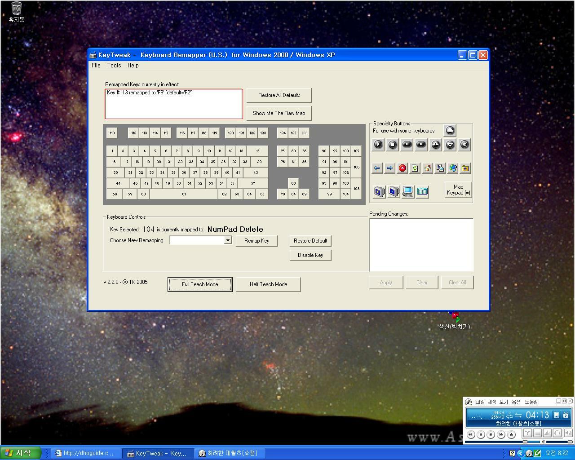The image size is (575, 460).
Task: Click the red browser Stop specialty button
Action: [402, 168]
